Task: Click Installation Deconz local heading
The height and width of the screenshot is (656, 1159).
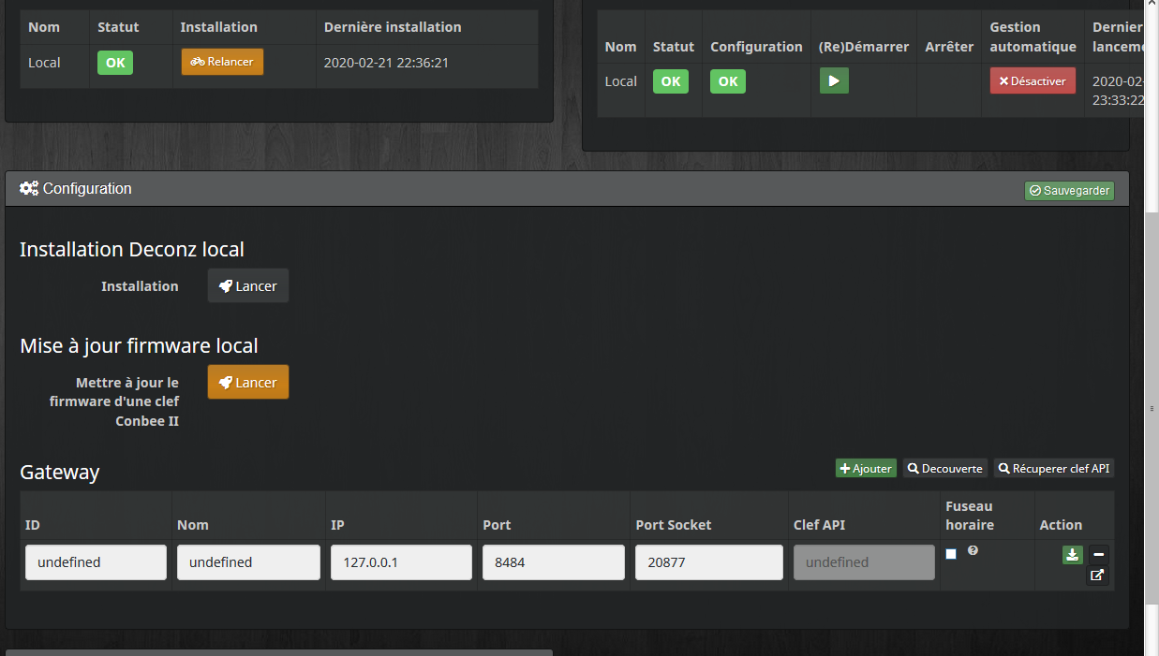Action: (x=132, y=250)
